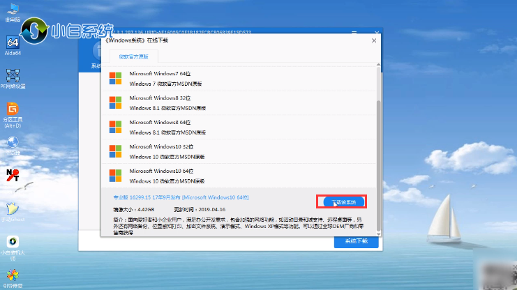Close the Windows系统 online download dialog
The image size is (517, 290).
[373, 40]
